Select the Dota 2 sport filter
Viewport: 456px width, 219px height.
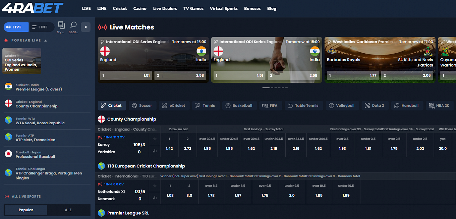tap(375, 105)
